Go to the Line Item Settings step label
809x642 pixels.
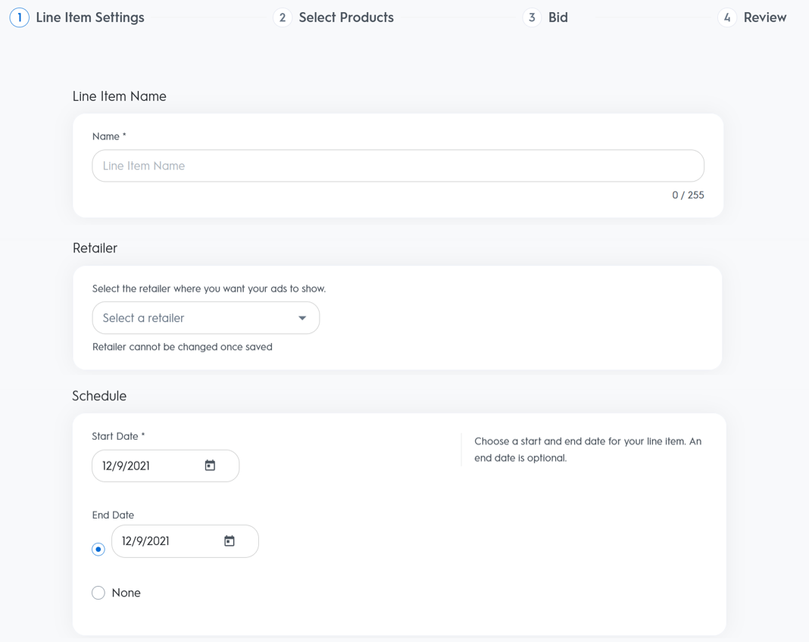90,17
